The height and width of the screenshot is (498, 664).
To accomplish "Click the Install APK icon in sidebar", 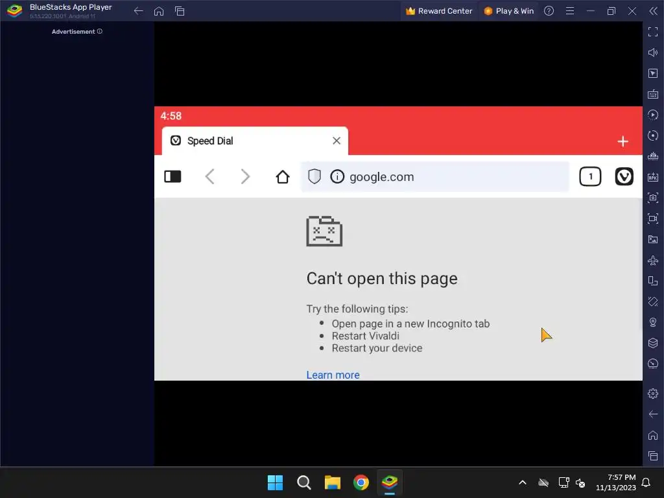I will (x=652, y=177).
